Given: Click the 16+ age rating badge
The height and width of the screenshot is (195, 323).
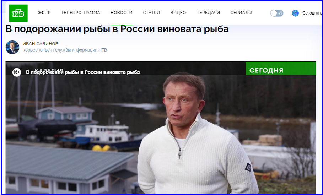Looking at the screenshot, I should 16,72.
